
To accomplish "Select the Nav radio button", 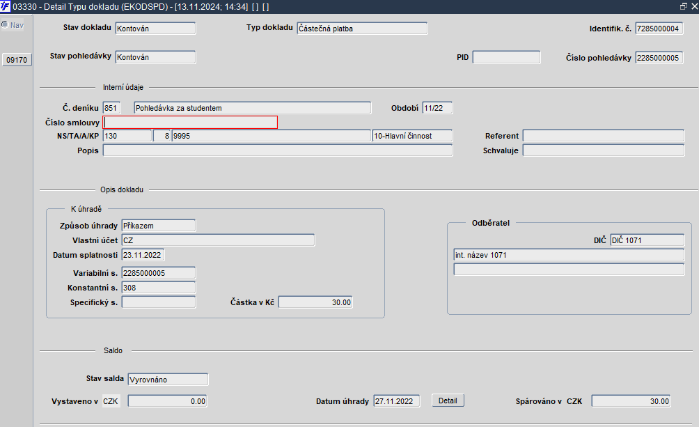I will point(5,25).
